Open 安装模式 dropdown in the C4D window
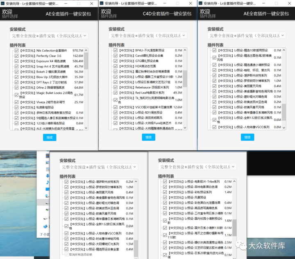Image resolution: width=295 pixels, height=259 pixels. 148,36
